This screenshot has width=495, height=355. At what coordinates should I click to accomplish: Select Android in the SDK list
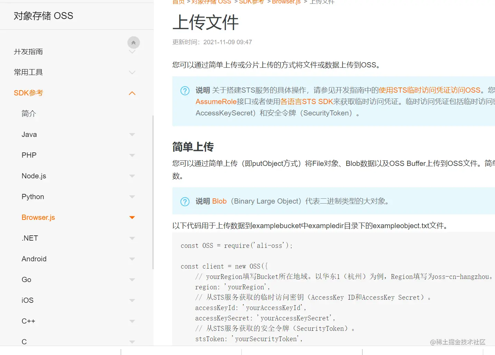tap(34, 259)
